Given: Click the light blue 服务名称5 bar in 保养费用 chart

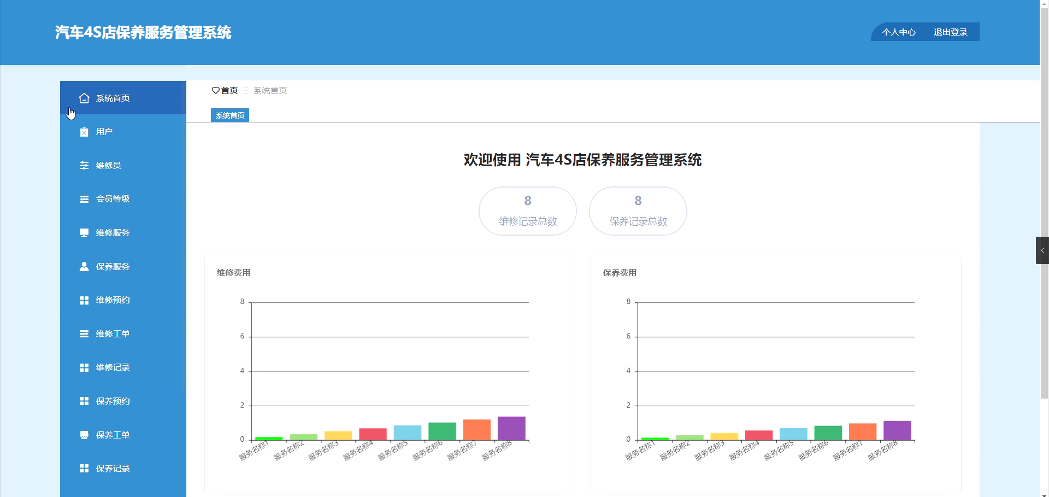Looking at the screenshot, I should tap(793, 434).
